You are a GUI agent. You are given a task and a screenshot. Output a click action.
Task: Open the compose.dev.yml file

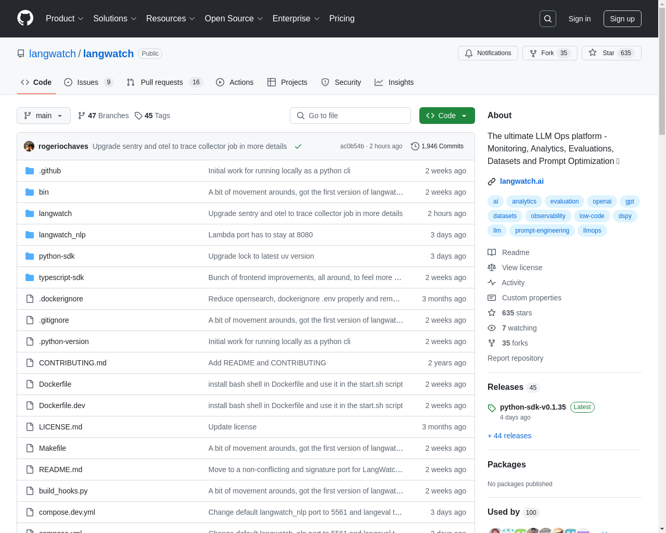[67, 512]
